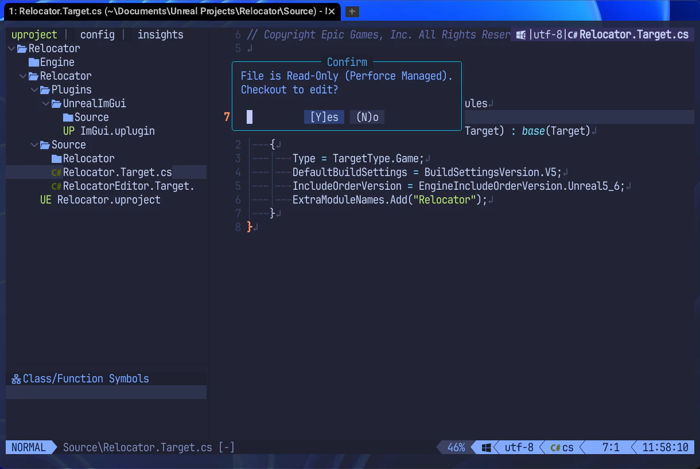Click the C# icon in the top-right winbar
The height and width of the screenshot is (469, 700).
(x=573, y=35)
